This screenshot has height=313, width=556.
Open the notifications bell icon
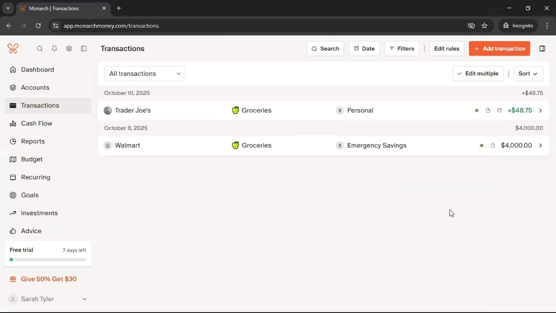tap(54, 49)
